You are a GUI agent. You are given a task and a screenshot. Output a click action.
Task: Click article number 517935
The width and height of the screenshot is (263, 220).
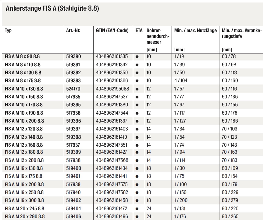click(73, 97)
